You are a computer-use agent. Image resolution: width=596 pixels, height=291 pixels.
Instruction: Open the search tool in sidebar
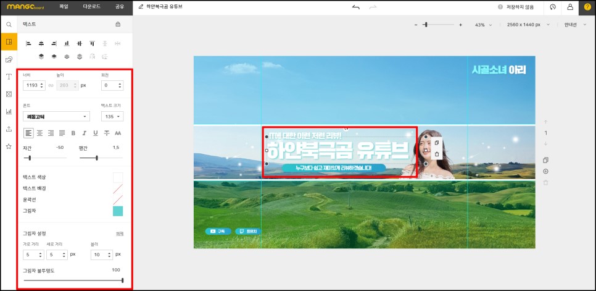point(9,24)
